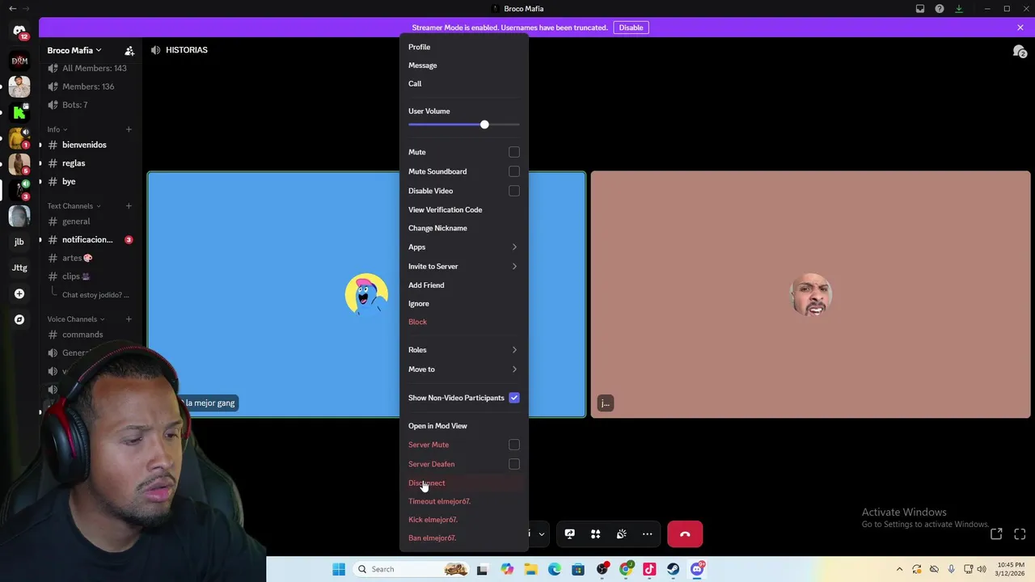Dismiss the Streamer Mode banner

(1020, 27)
